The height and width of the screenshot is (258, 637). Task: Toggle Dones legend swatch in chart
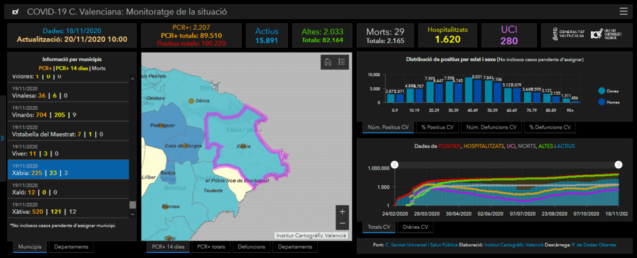click(x=602, y=91)
